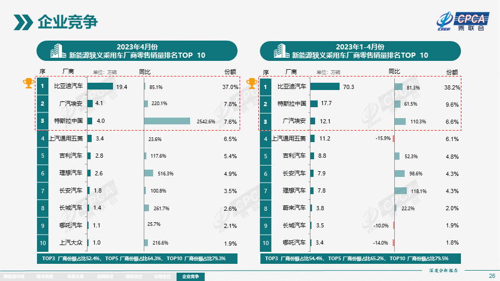The image size is (500, 281).
Task: Go to the 品牌定位 bottom tab
Action: pos(105,276)
